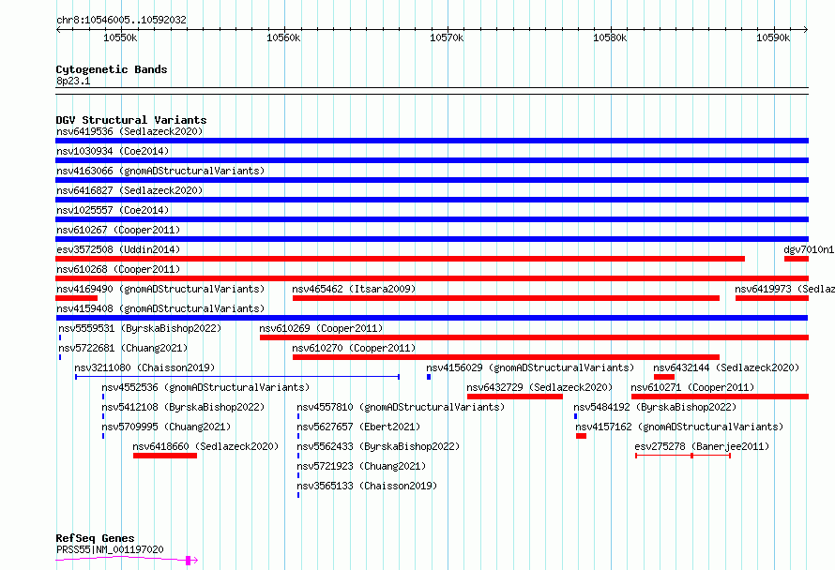Click nsv4552536 (gnomADStructuralVariants) label
The height and width of the screenshot is (570, 835).
point(205,387)
